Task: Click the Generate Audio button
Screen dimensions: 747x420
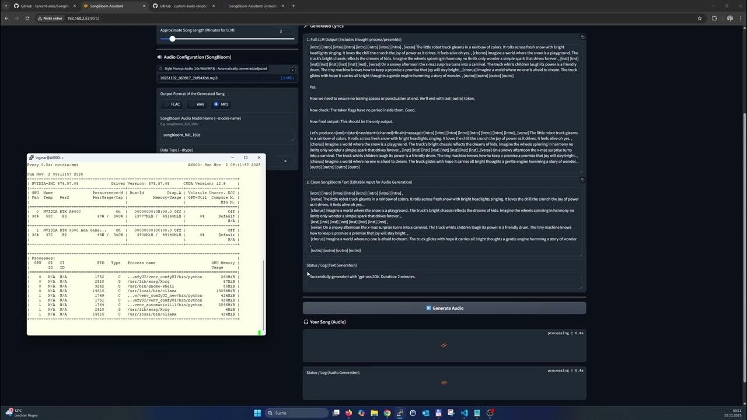Action: point(444,308)
